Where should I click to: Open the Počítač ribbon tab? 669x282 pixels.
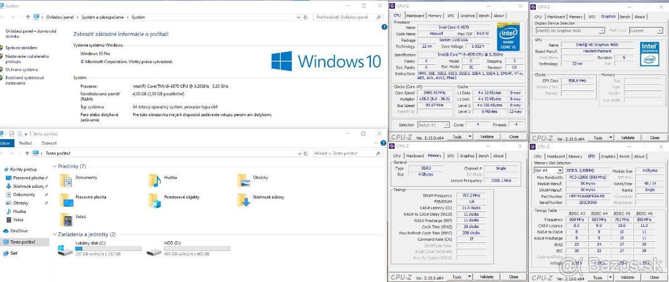tap(26, 143)
